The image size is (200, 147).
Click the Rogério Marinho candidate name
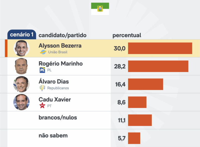(61, 64)
